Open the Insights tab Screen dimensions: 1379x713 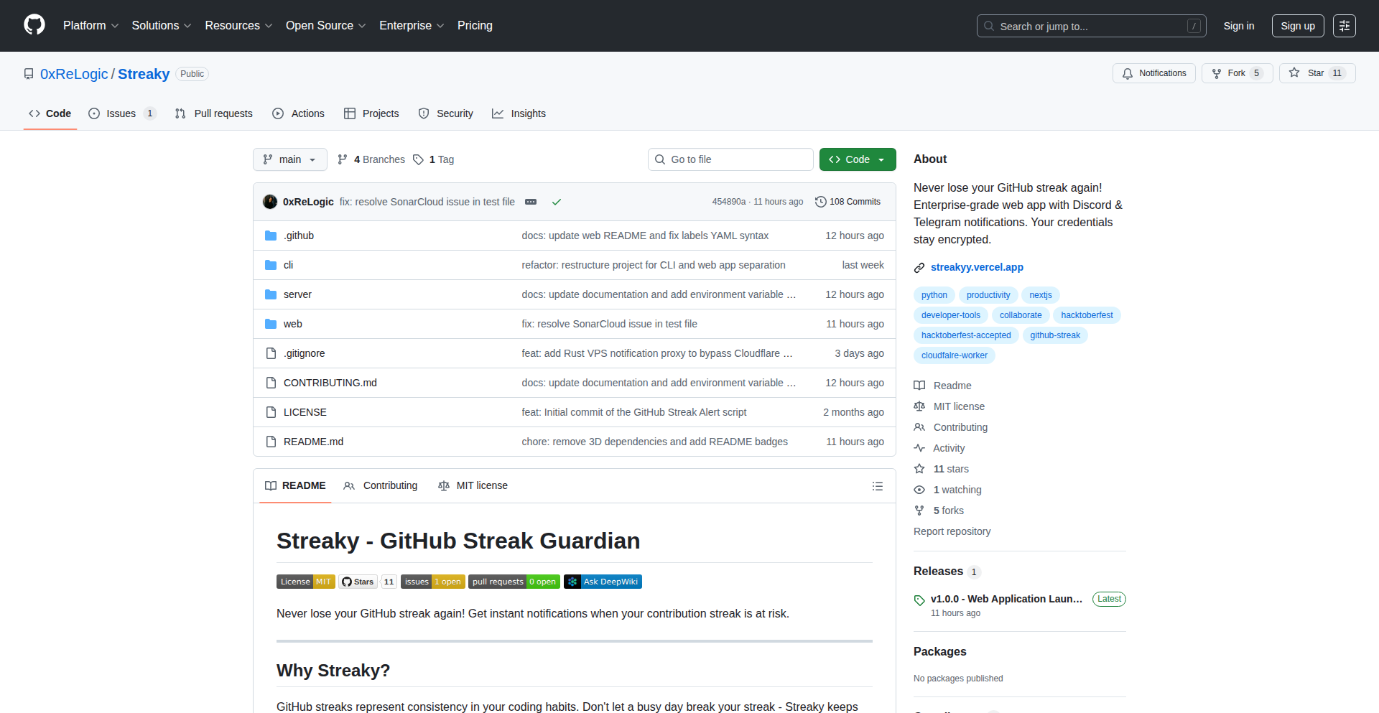pyautogui.click(x=519, y=113)
